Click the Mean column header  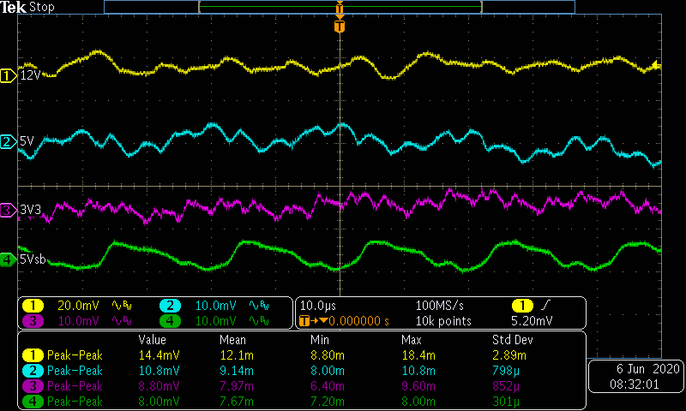pos(232,340)
